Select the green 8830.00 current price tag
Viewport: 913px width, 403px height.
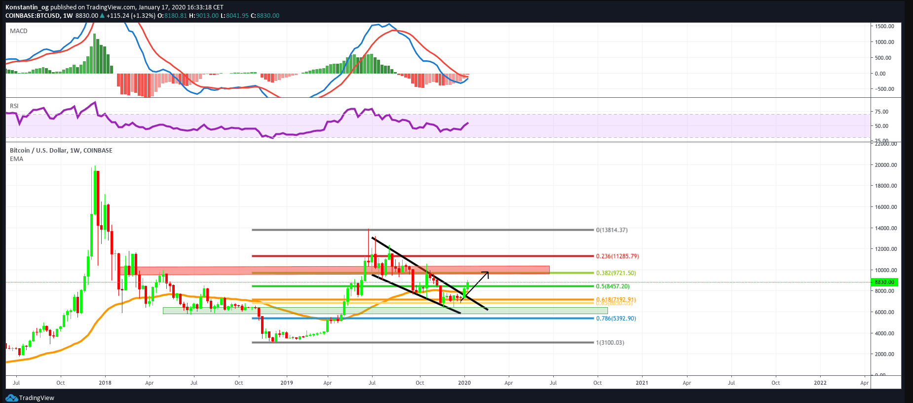click(884, 282)
